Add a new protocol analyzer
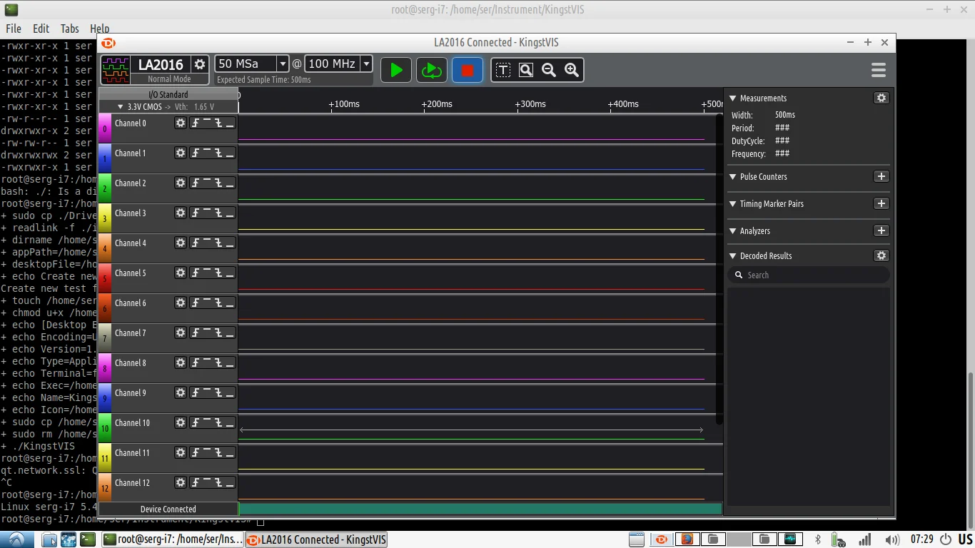This screenshot has width=975, height=548. click(x=881, y=230)
